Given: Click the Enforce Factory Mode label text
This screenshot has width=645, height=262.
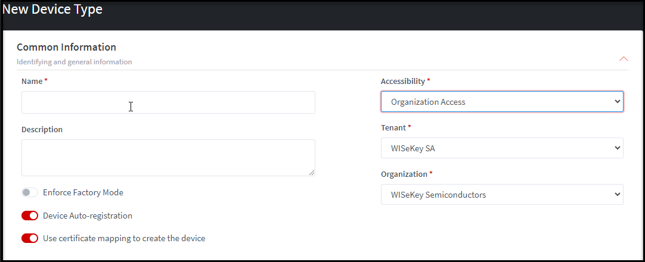Looking at the screenshot, I should click(83, 192).
